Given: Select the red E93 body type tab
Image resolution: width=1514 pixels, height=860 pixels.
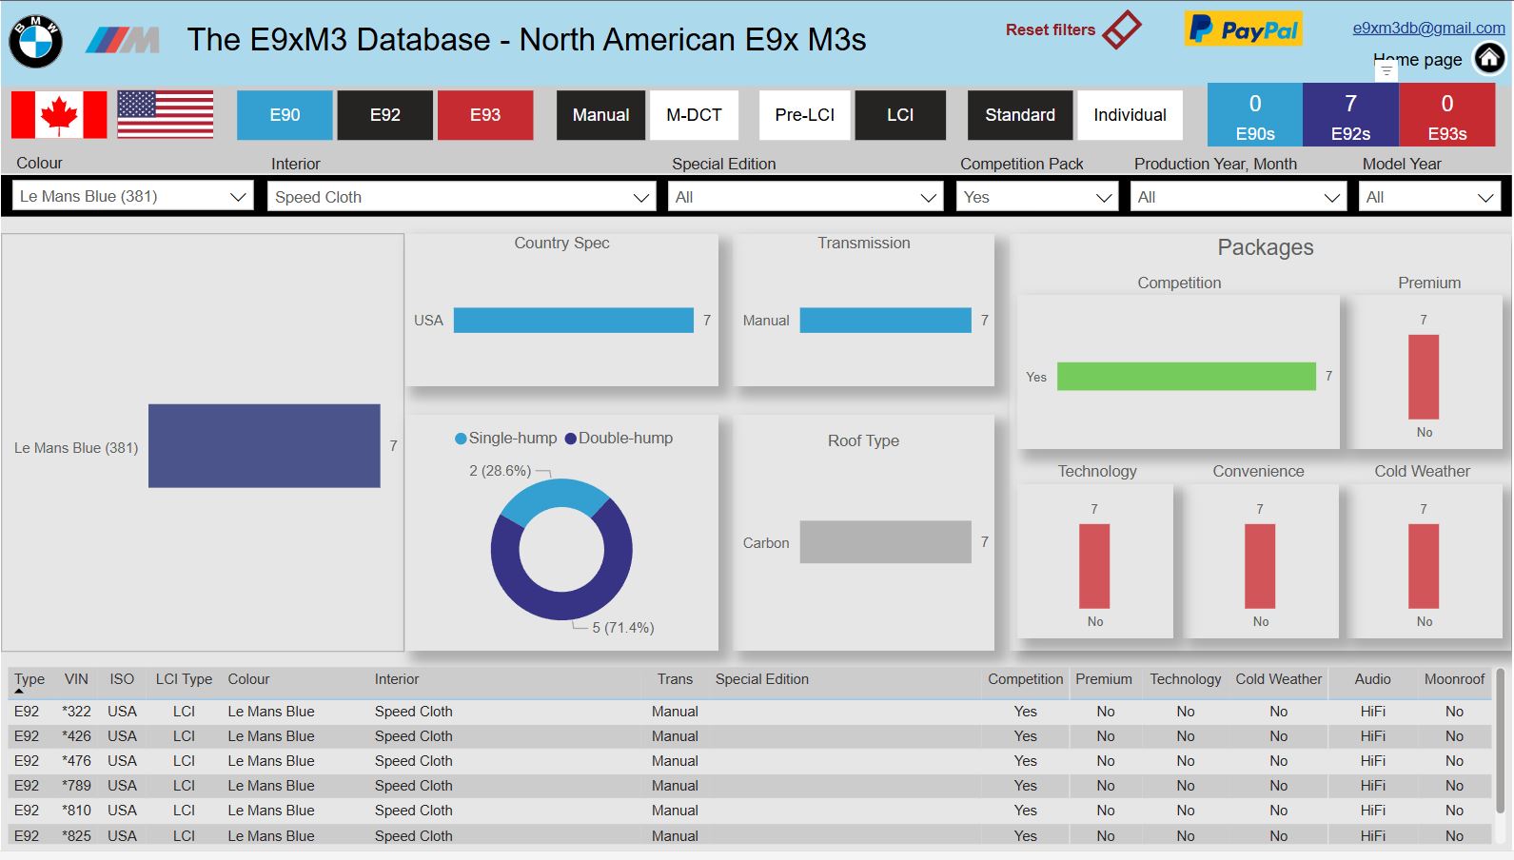Looking at the screenshot, I should click(485, 115).
